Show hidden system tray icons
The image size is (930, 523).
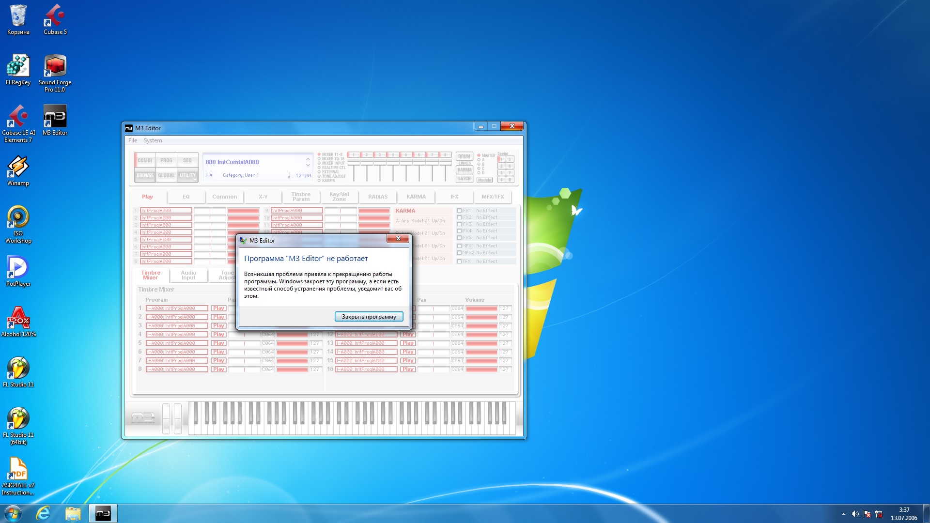click(843, 514)
